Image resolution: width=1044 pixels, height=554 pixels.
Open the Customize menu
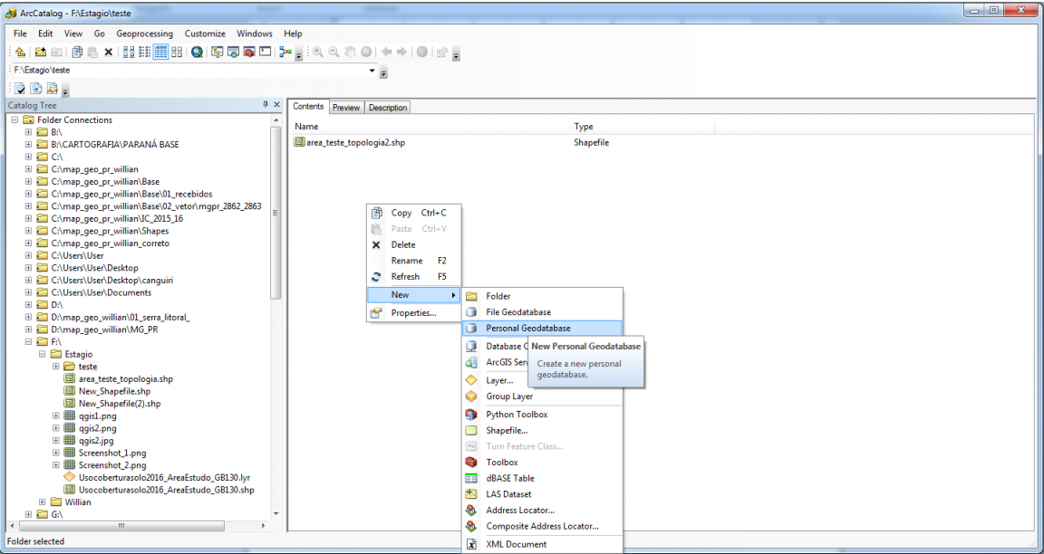coord(205,33)
